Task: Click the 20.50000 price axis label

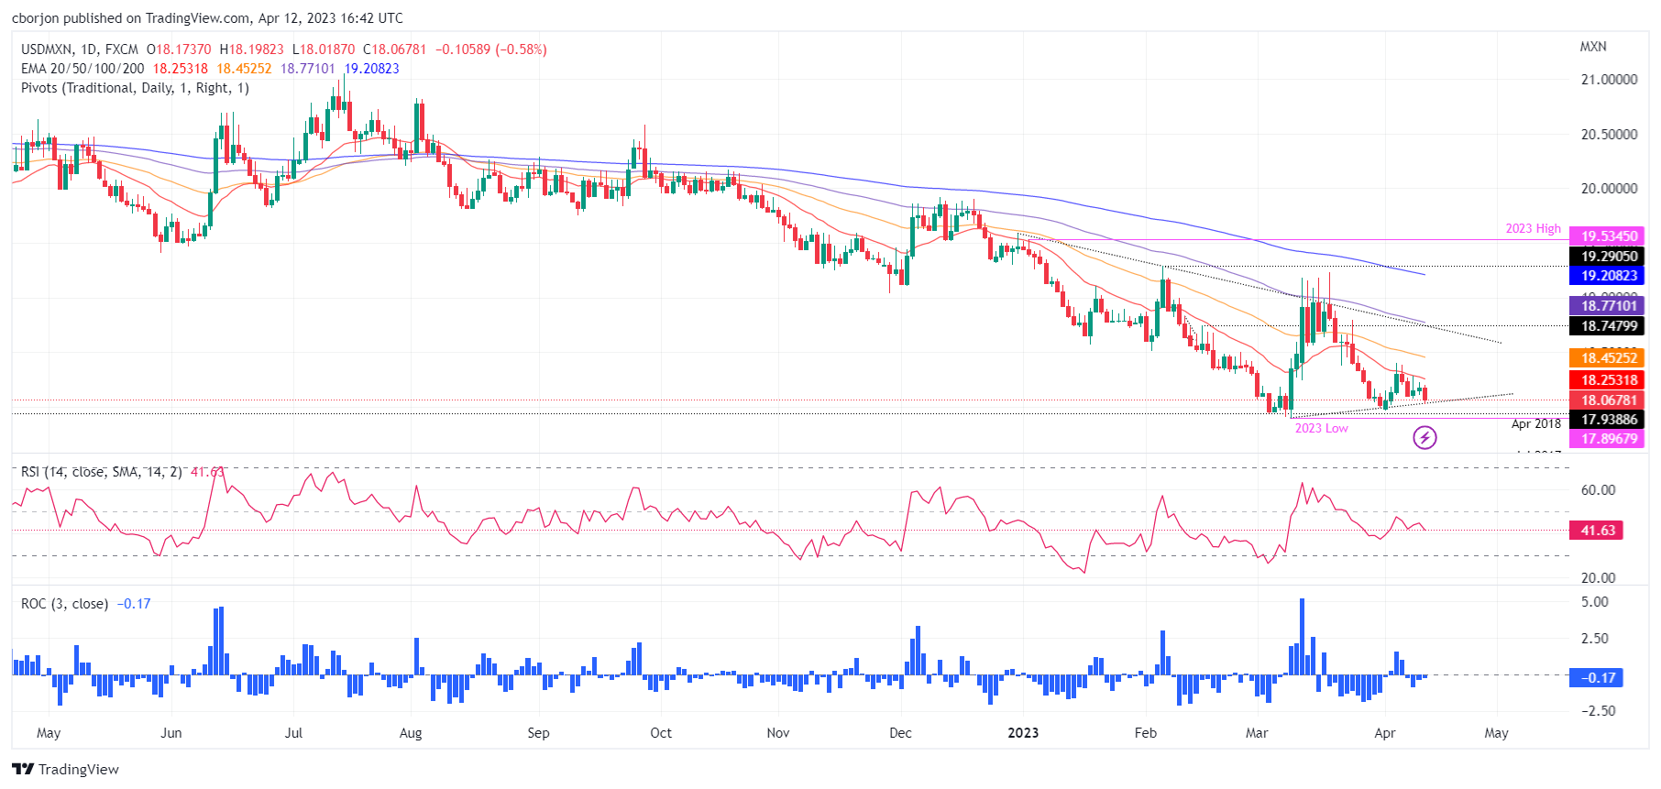Action: point(1609,135)
